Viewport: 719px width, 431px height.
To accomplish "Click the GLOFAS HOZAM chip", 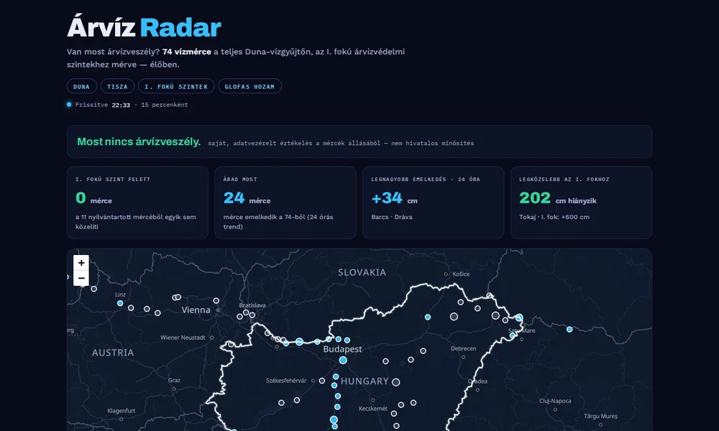I will (x=250, y=86).
